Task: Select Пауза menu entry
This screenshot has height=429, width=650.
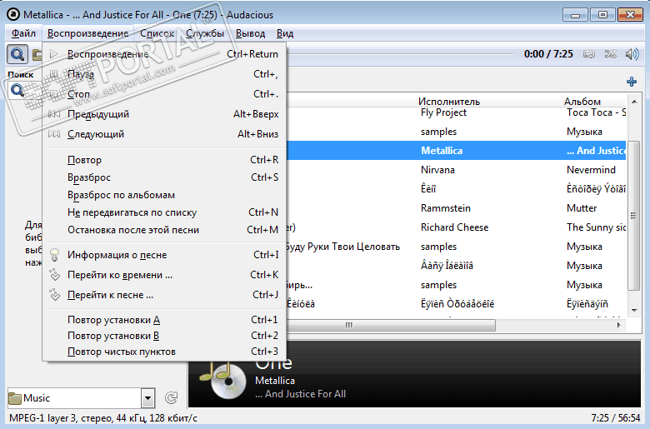Action: click(164, 74)
